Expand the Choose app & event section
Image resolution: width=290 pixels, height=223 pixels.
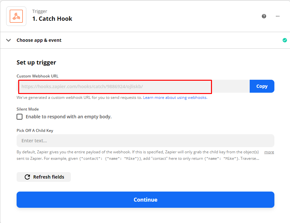39,40
